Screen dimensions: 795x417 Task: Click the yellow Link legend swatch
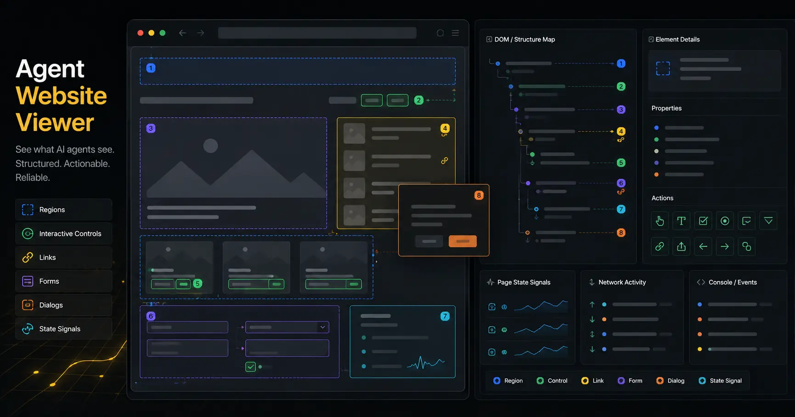[585, 381]
